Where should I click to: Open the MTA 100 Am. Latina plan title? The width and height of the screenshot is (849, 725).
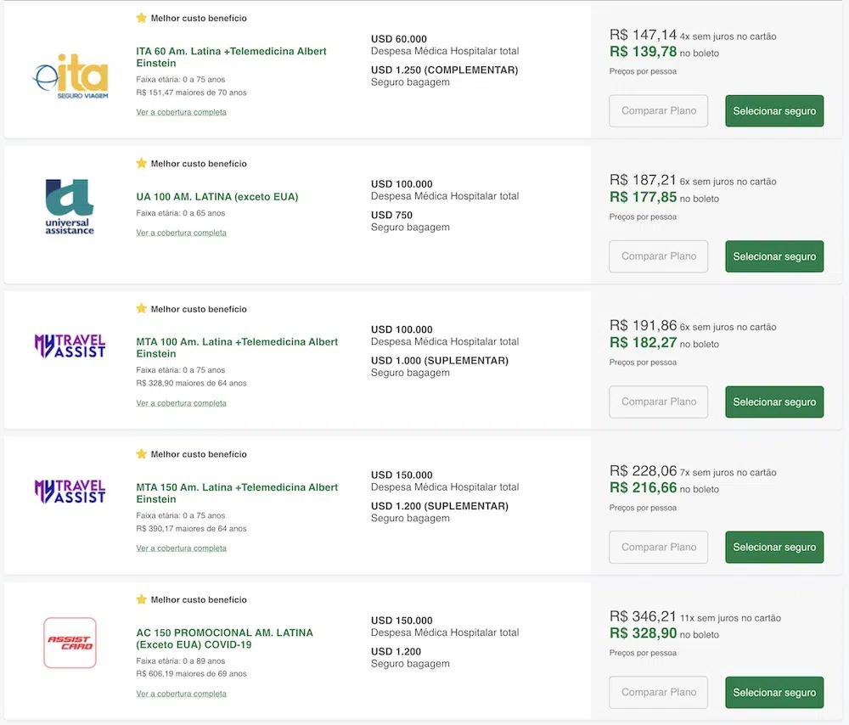click(237, 347)
